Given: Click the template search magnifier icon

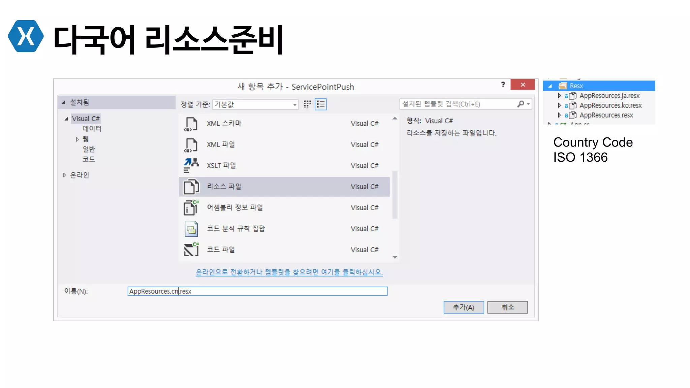Looking at the screenshot, I should click(521, 104).
